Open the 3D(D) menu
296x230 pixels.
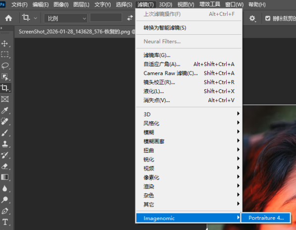coord(166,4)
